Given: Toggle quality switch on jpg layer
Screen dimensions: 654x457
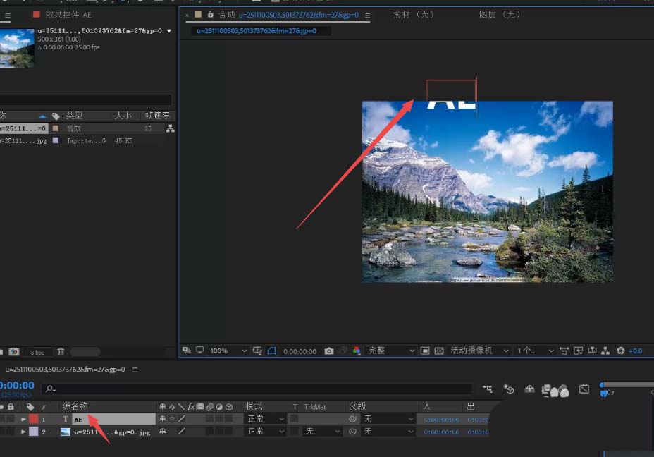Looking at the screenshot, I should (182, 431).
